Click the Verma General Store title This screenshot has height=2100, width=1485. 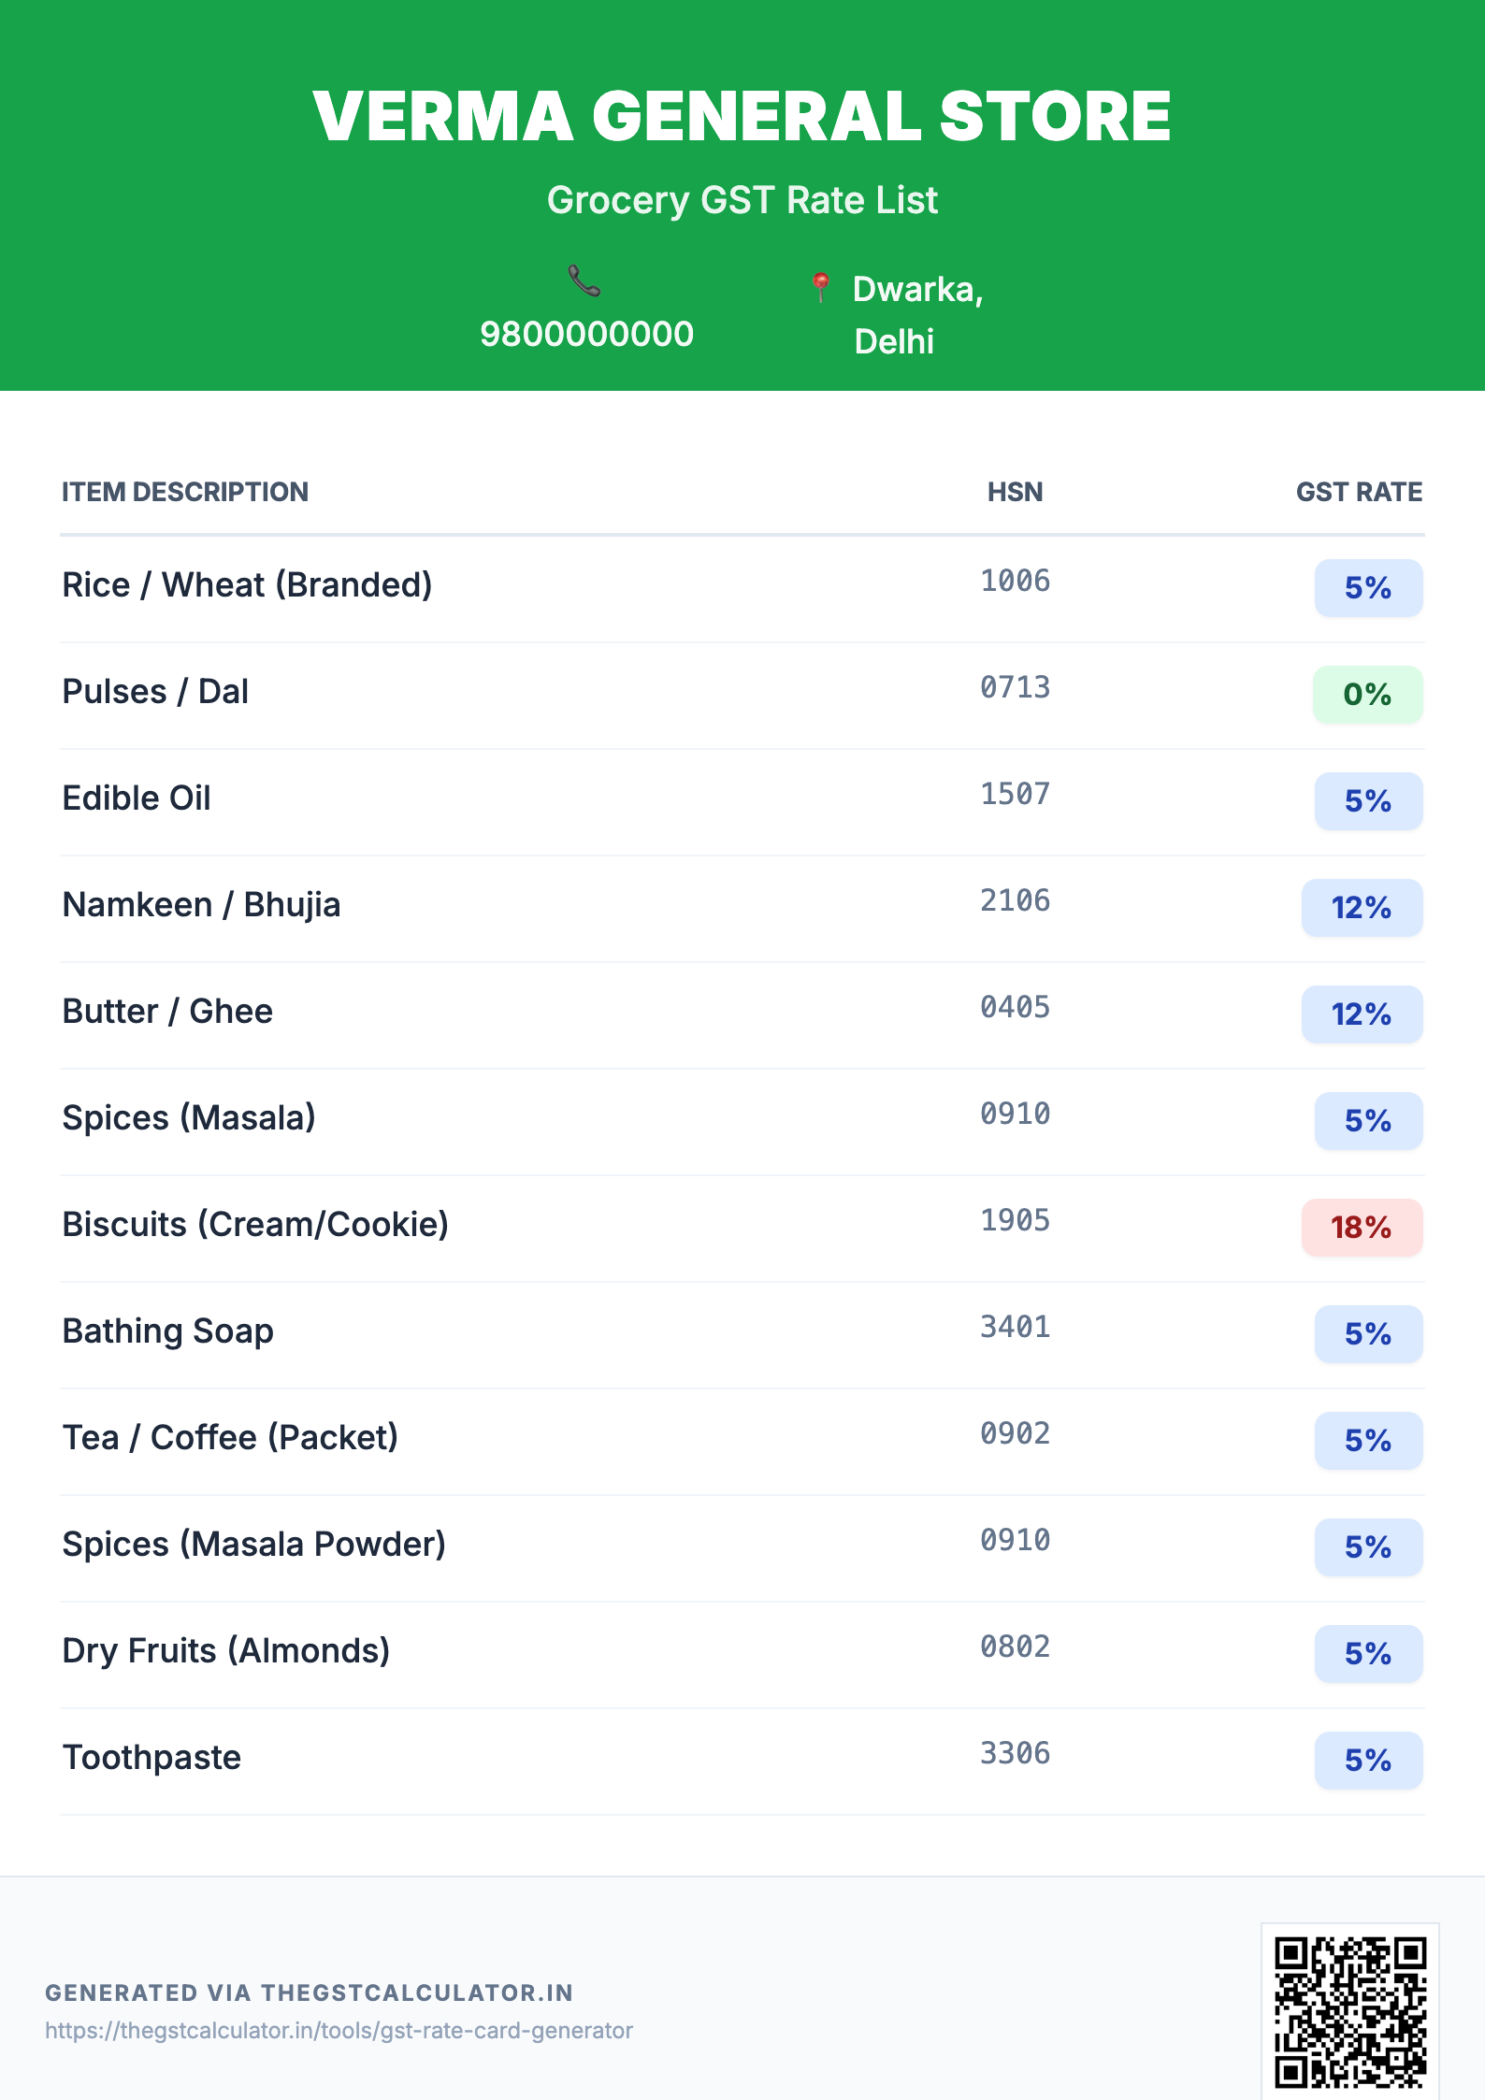click(742, 117)
